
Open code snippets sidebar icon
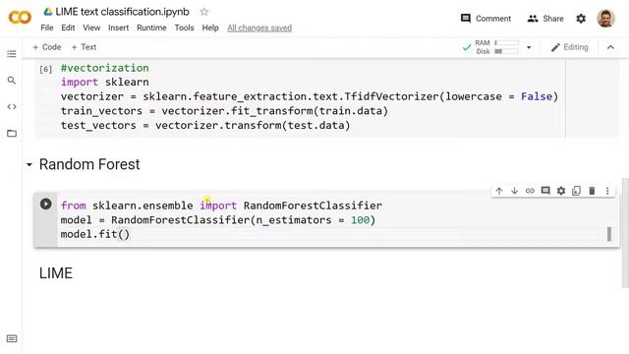(12, 107)
